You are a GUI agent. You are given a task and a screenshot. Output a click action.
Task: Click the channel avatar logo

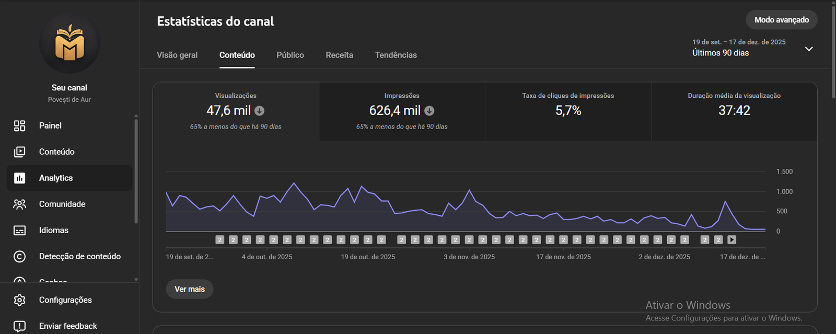point(69,43)
